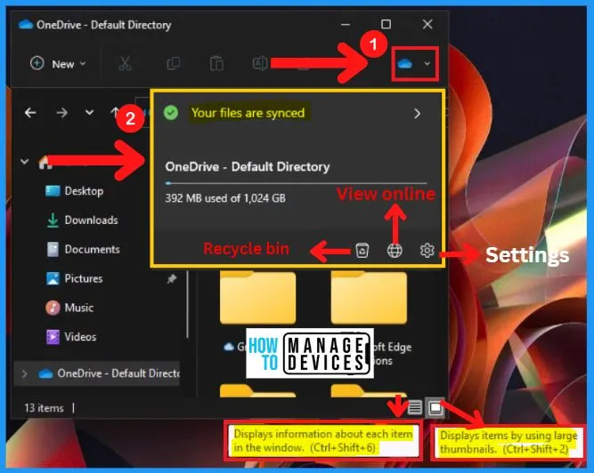Go up one folder level
Screen dimensions: 594x473
(x=114, y=112)
